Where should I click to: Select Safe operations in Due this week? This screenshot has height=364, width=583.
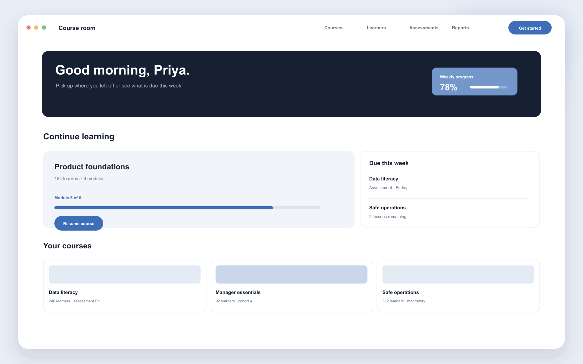click(x=387, y=208)
